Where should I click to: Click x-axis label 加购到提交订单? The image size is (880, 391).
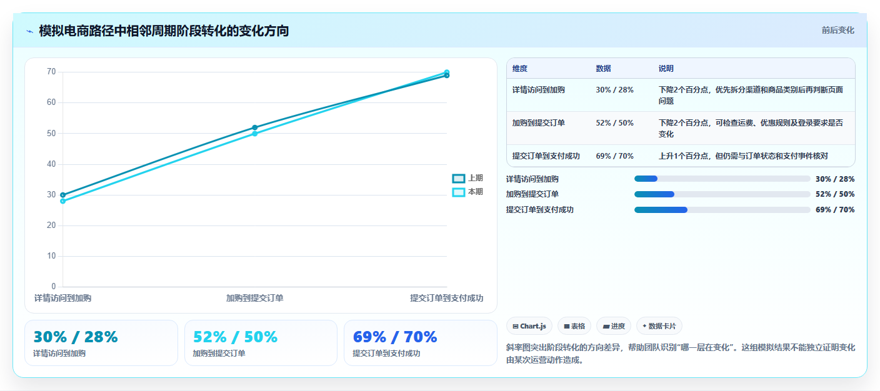(x=254, y=299)
